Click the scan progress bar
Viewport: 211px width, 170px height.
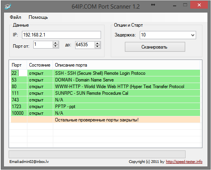(x=97, y=154)
